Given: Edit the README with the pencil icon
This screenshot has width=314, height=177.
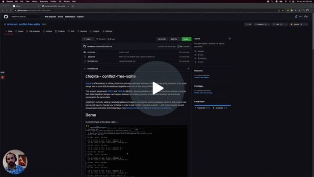Looking at the screenshot, I should point(188,69).
